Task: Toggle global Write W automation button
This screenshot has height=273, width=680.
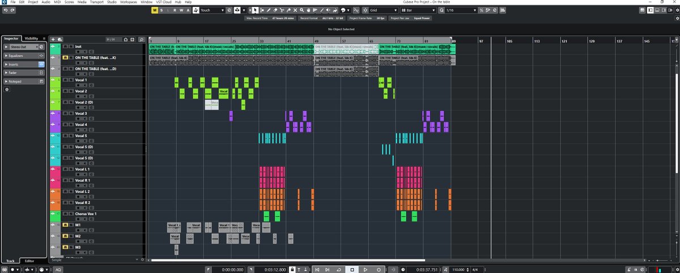Action: coord(181,10)
